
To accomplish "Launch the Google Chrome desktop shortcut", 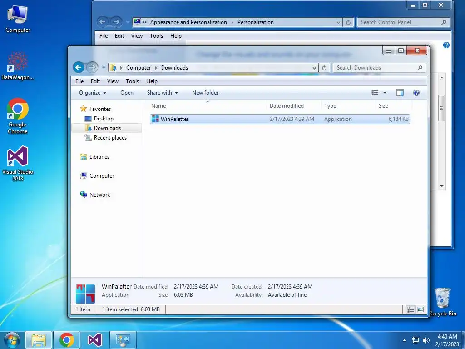I will (x=18, y=116).
